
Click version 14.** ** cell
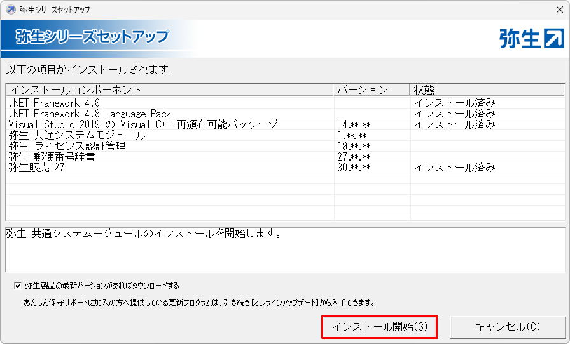(354, 125)
